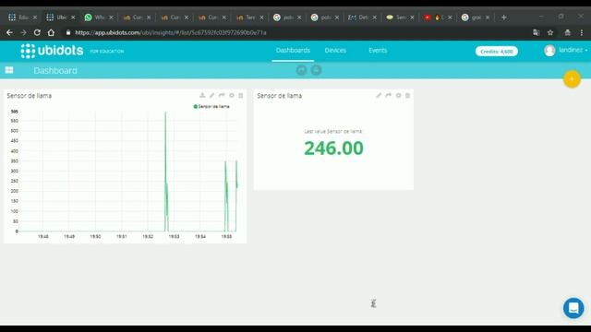The height and width of the screenshot is (332, 591).
Task: Delete the last value Sensor de llama widget
Action: (407, 95)
